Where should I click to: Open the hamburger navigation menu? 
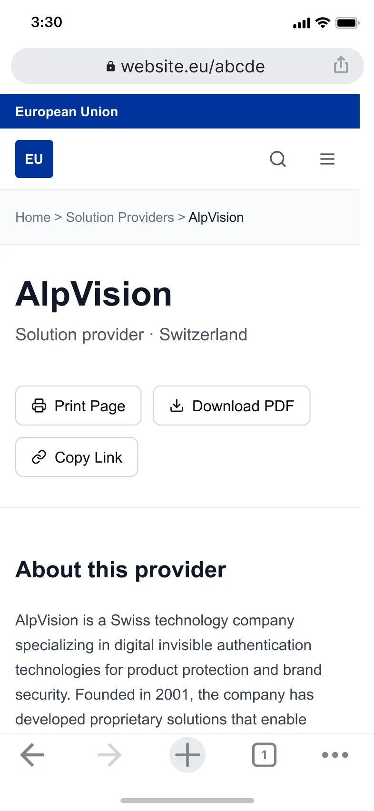(327, 159)
